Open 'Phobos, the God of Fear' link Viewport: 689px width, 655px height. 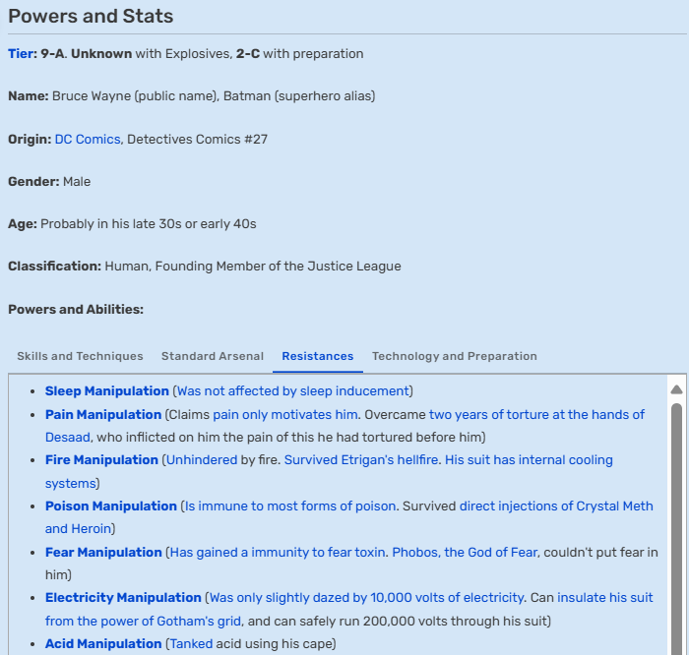(x=465, y=552)
